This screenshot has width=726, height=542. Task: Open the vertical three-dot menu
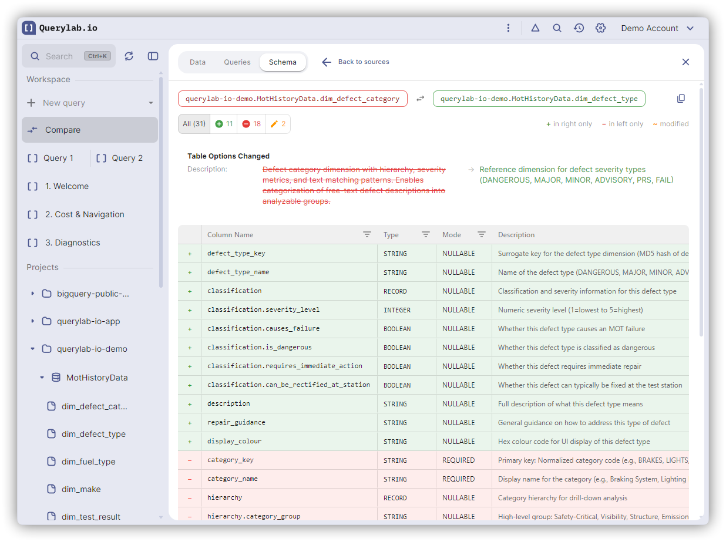click(x=508, y=28)
